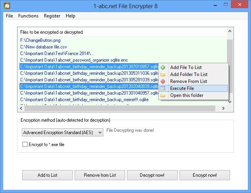Select the backup_meine!!!.sqlite file entry
Viewport: 251px width, 193px height.
pos(84,100)
